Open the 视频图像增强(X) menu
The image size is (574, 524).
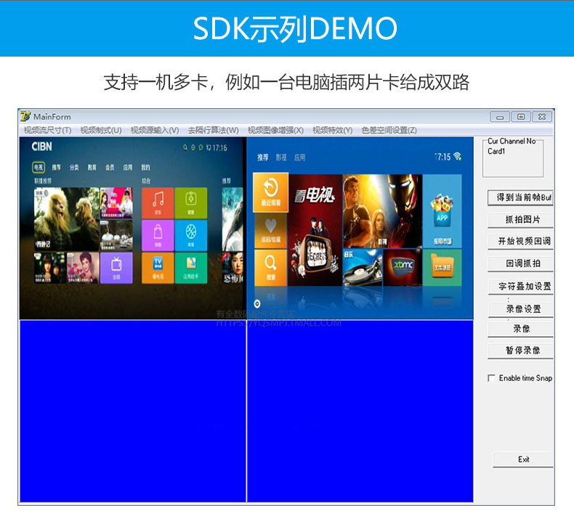click(x=275, y=130)
